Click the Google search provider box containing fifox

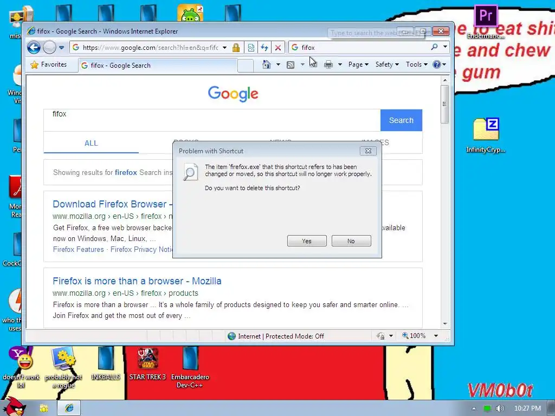pos(359,48)
